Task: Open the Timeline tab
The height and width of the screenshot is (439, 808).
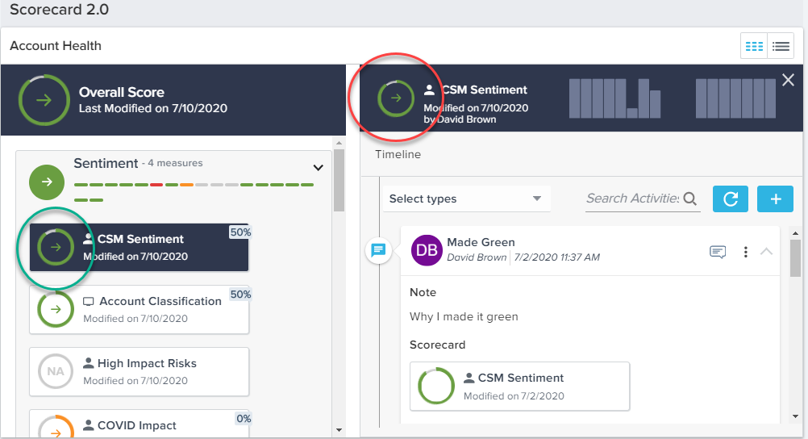Action: point(398,154)
